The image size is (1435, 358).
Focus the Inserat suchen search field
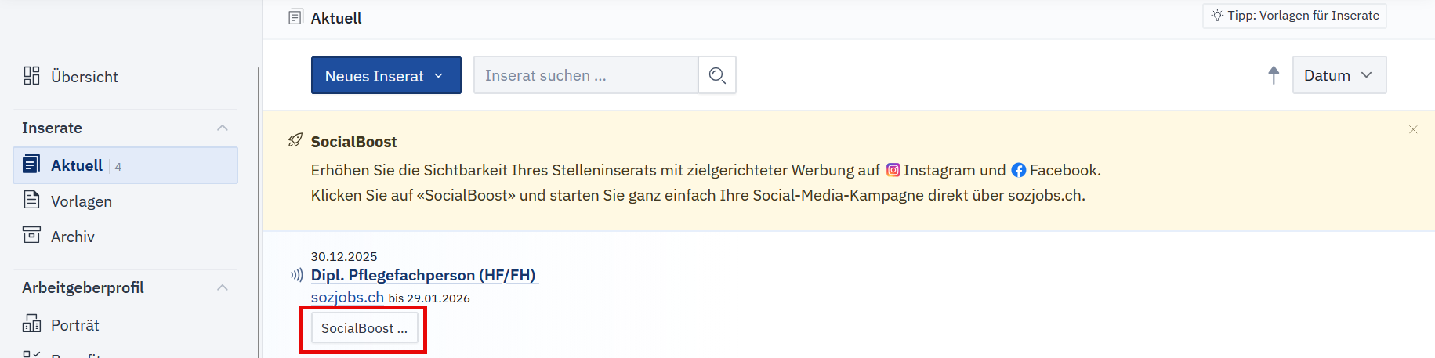(585, 75)
